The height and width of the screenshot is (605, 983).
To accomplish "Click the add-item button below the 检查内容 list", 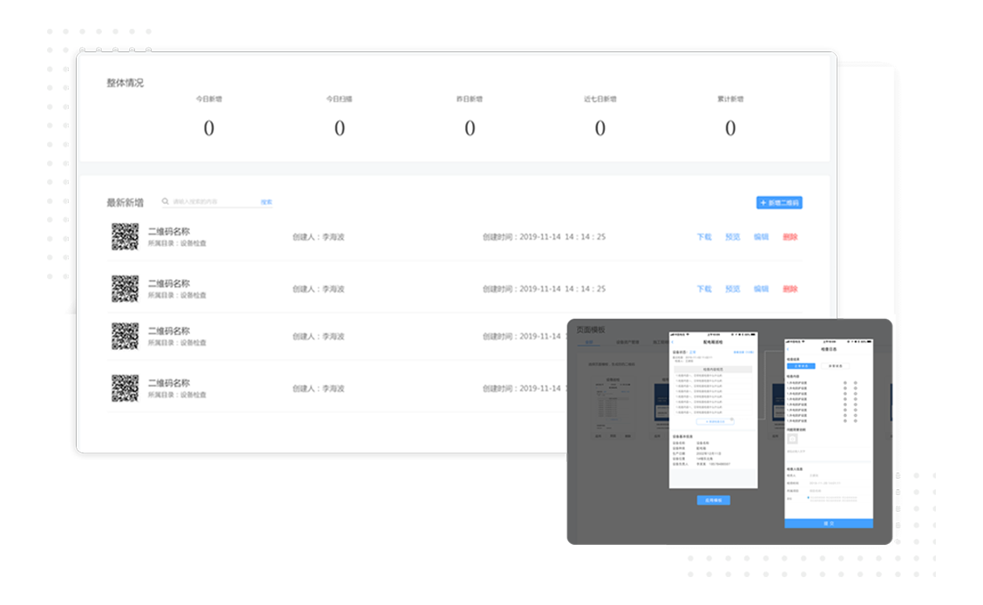I will tap(715, 422).
